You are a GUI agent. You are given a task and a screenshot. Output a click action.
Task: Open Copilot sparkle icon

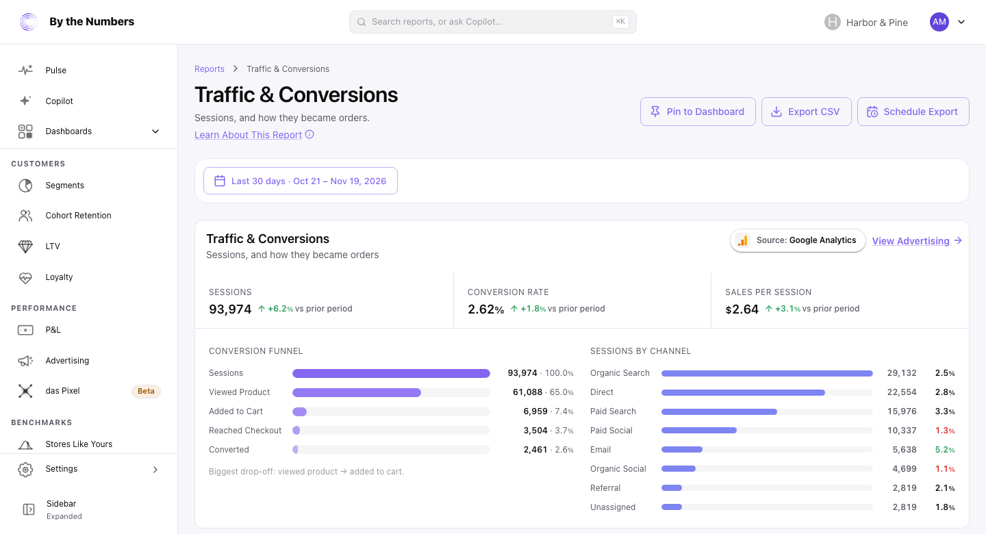coord(25,101)
